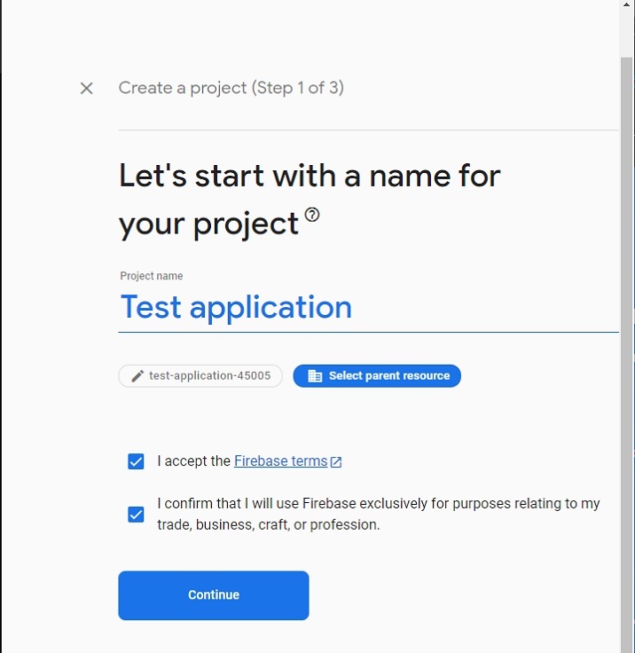The width and height of the screenshot is (635, 653).
Task: Click the organization icon on parent resource button
Action: coord(314,376)
